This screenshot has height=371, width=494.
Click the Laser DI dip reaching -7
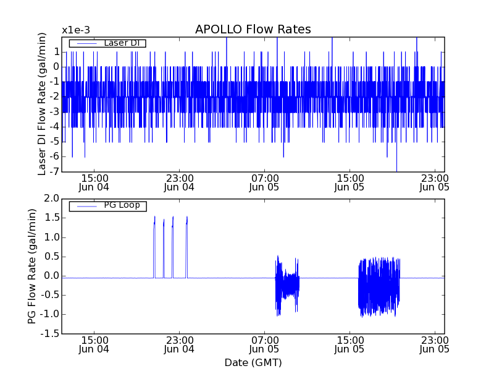(x=396, y=166)
